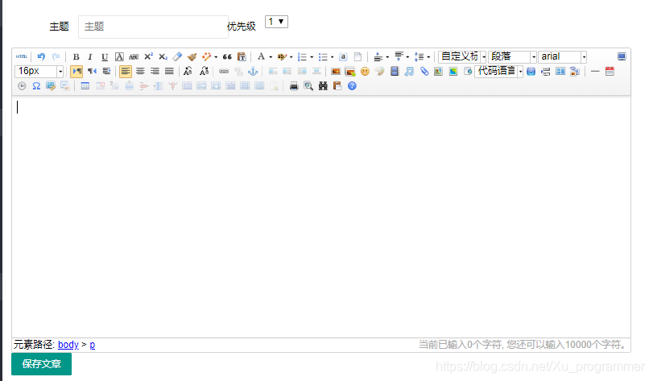The width and height of the screenshot is (653, 381).
Task: Toggle superscript formatting
Action: 148,56
